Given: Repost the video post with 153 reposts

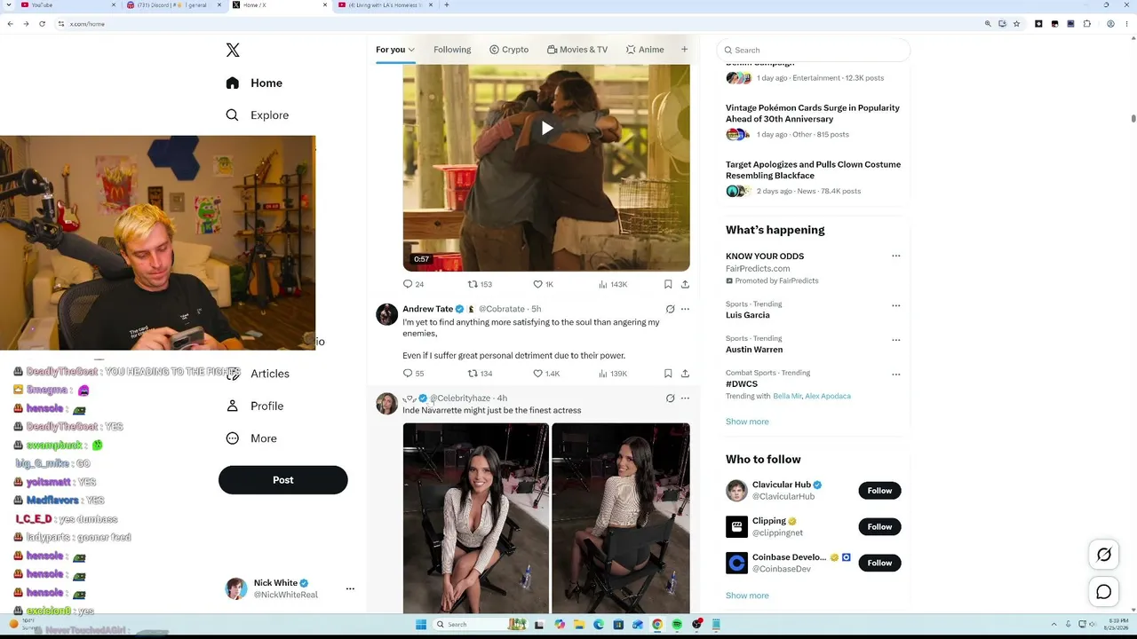Looking at the screenshot, I should click(480, 284).
